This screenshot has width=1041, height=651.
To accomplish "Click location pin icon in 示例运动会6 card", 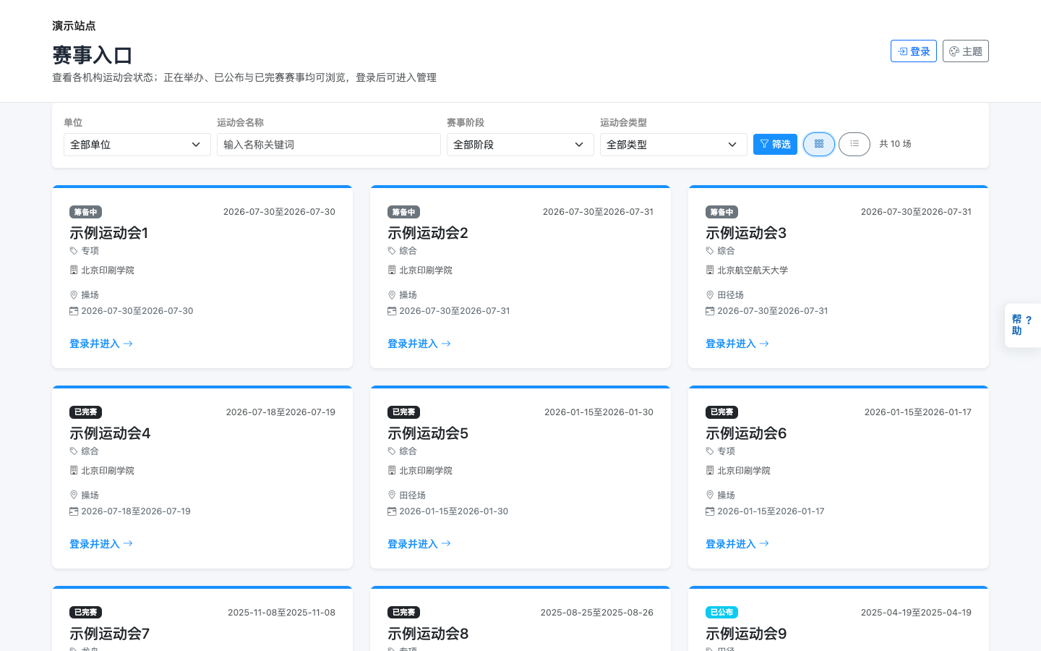I will point(710,495).
